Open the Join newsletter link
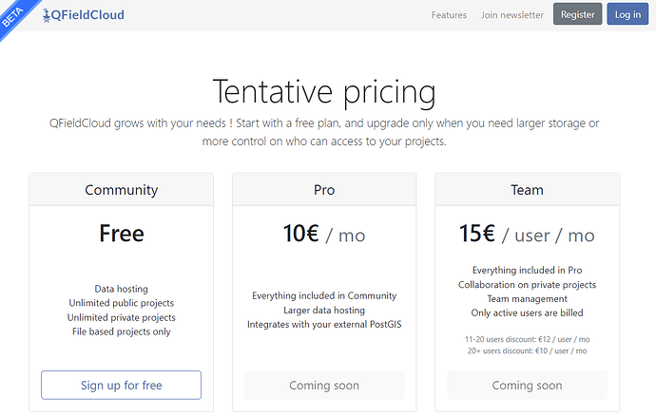The image size is (656, 416). click(x=512, y=15)
